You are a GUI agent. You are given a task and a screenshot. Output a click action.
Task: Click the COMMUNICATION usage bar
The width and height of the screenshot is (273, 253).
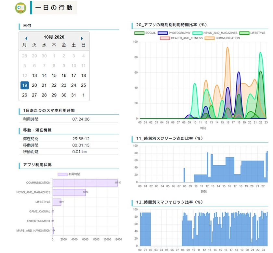point(85,183)
